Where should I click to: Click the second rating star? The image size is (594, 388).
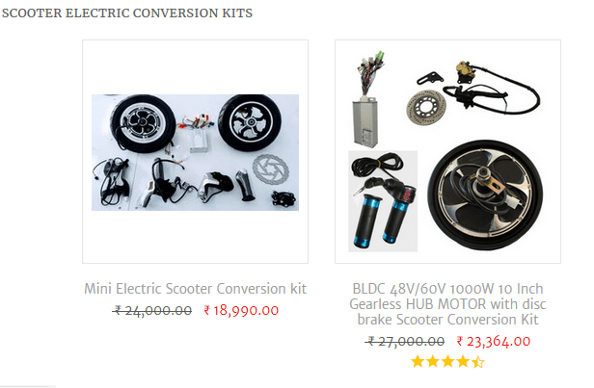tap(433, 362)
